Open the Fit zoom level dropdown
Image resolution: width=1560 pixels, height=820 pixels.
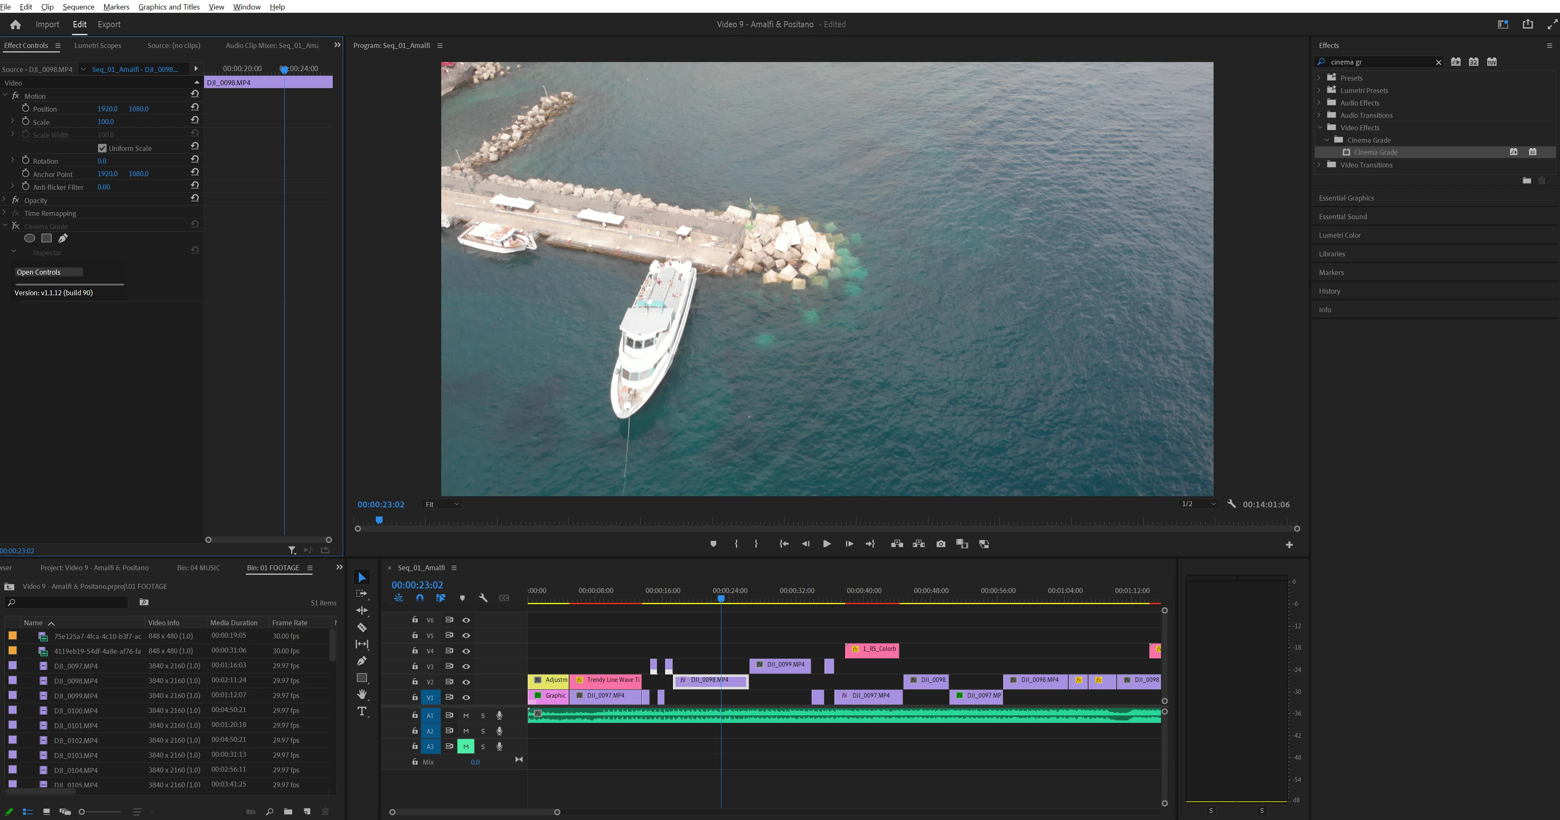(442, 504)
